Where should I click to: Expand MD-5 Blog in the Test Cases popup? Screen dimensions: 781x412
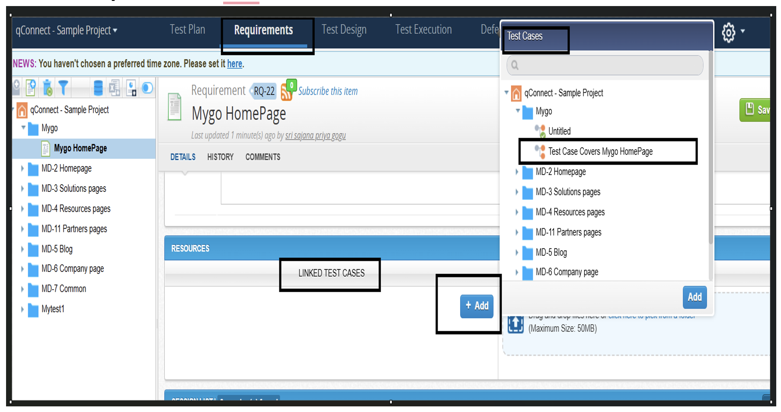pyautogui.click(x=517, y=252)
